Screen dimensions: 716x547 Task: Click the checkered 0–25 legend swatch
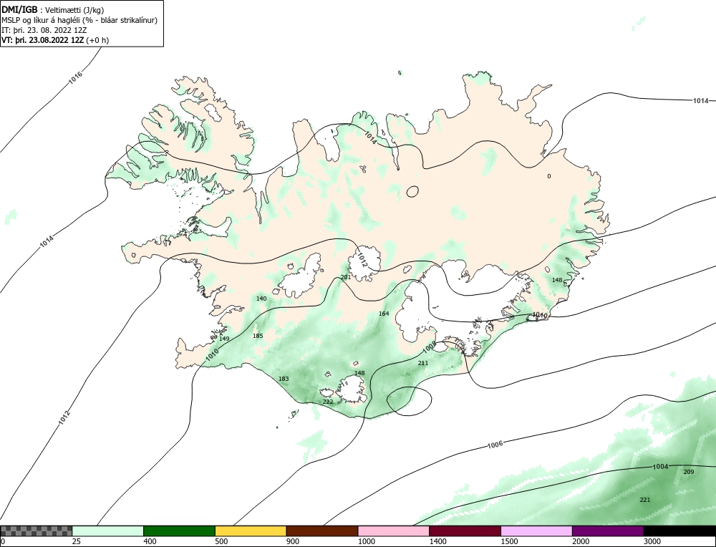36,531
